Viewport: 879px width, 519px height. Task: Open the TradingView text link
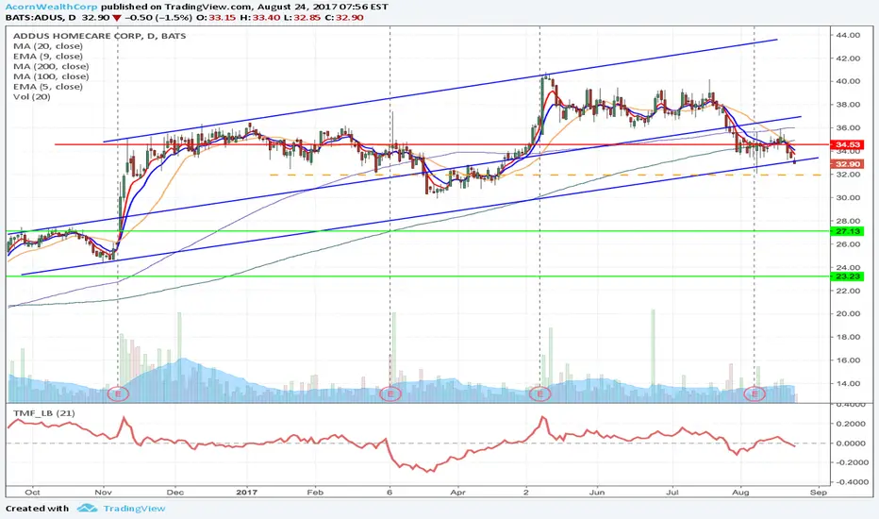click(x=134, y=509)
